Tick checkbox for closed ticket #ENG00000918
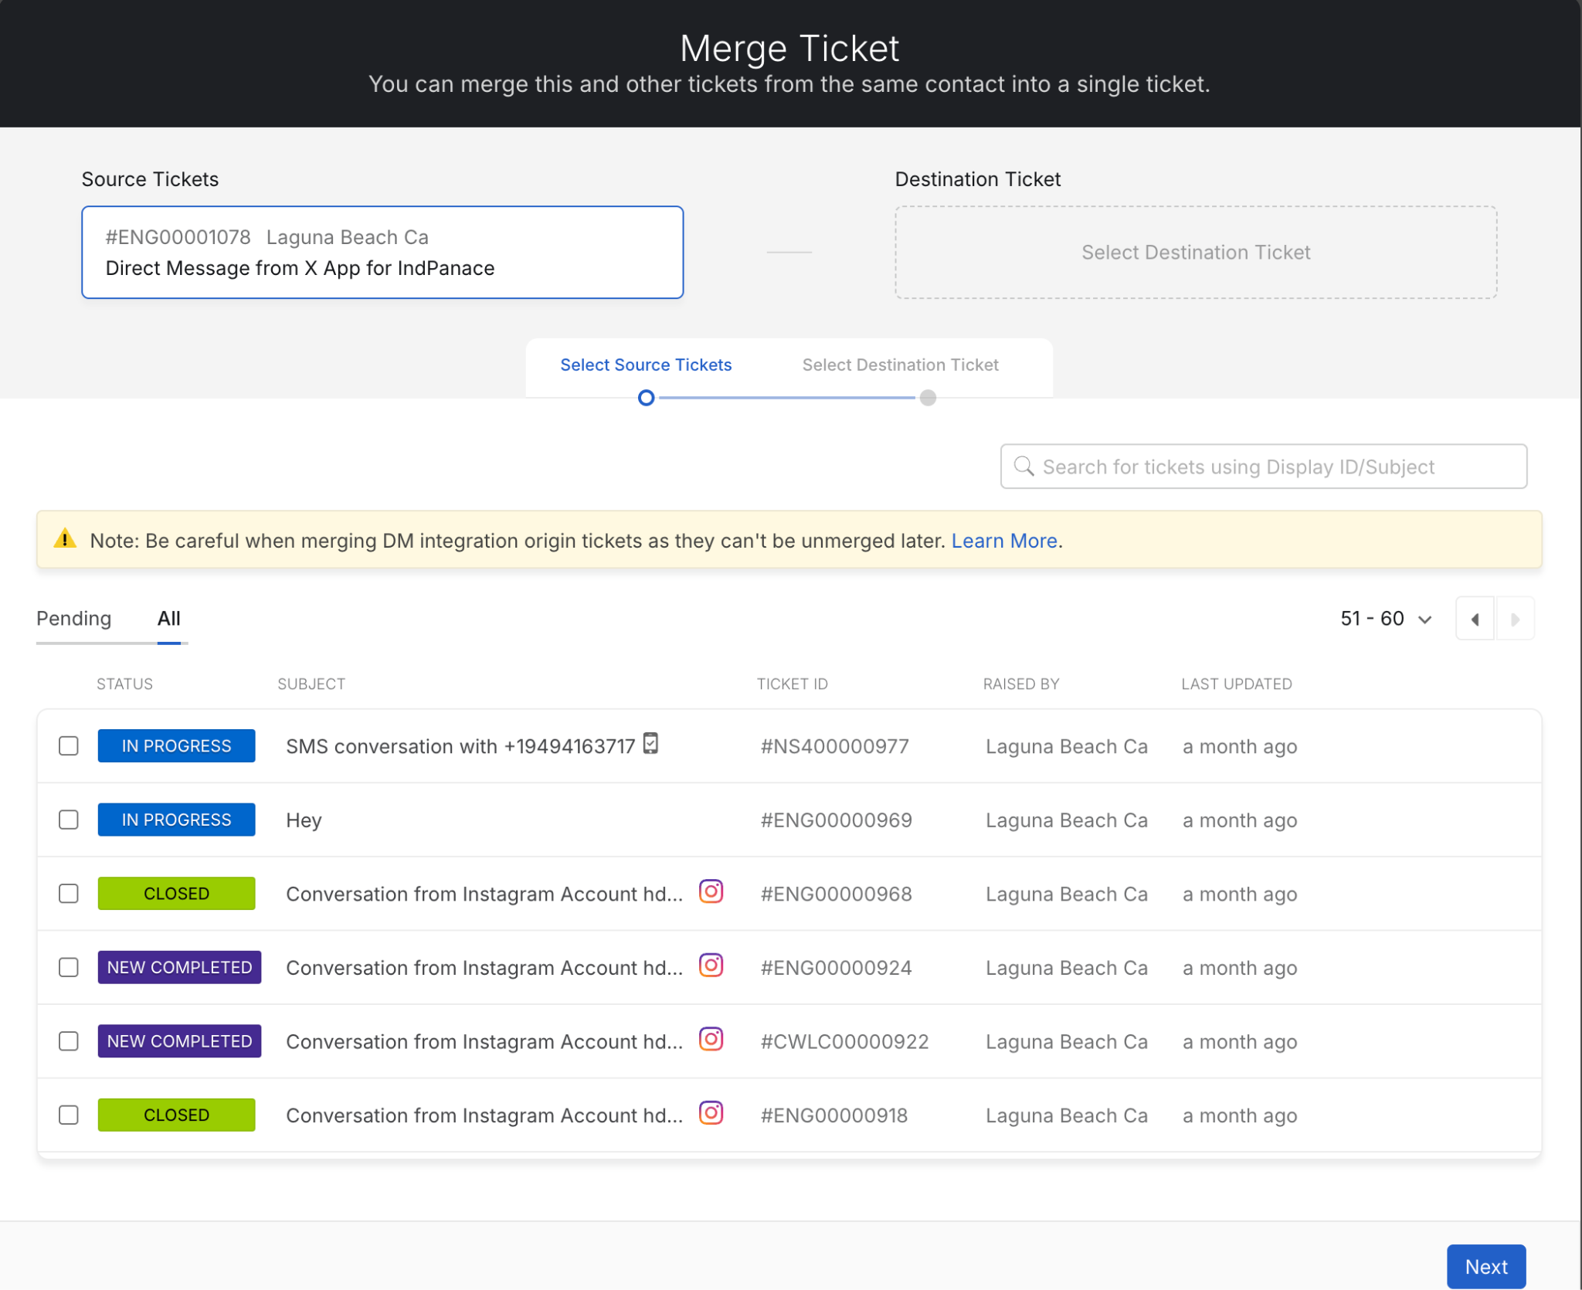1582x1290 pixels. point(69,1115)
